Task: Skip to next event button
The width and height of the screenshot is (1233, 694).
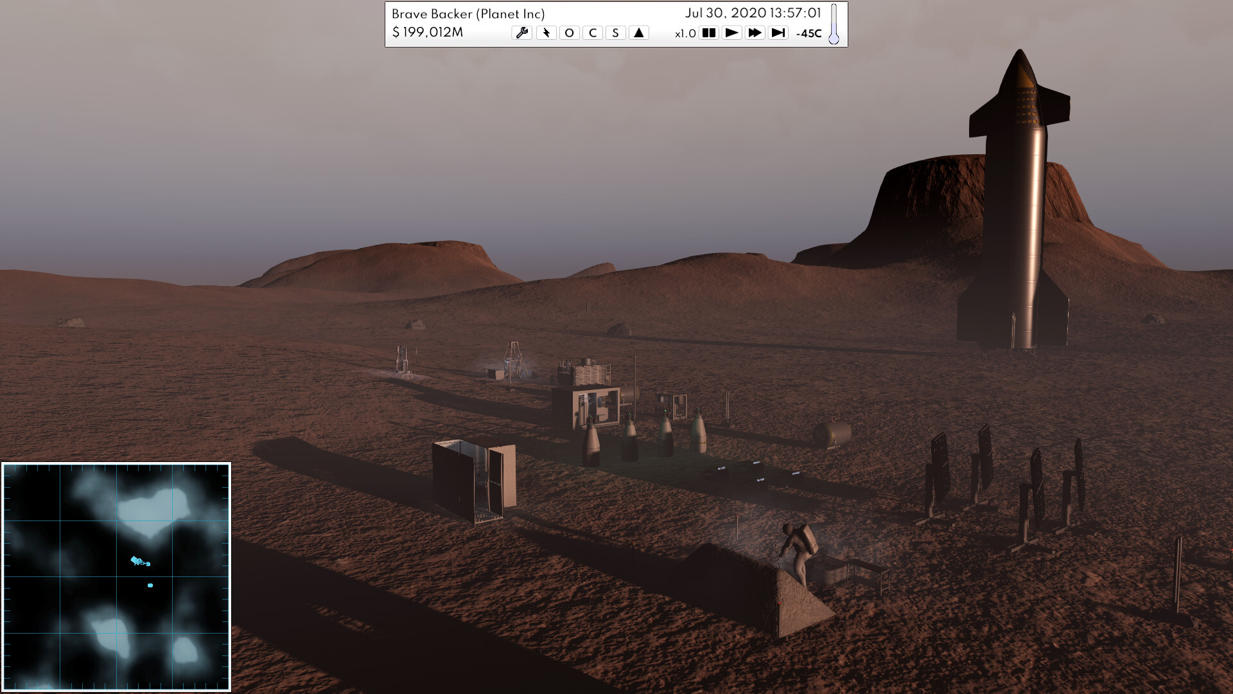Action: coord(778,33)
